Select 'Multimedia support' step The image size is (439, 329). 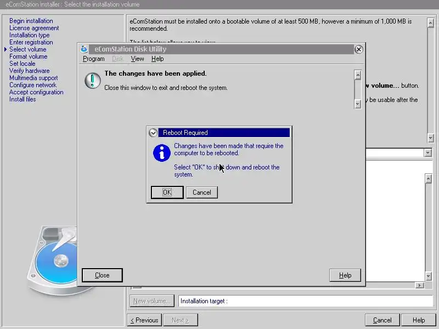click(33, 78)
